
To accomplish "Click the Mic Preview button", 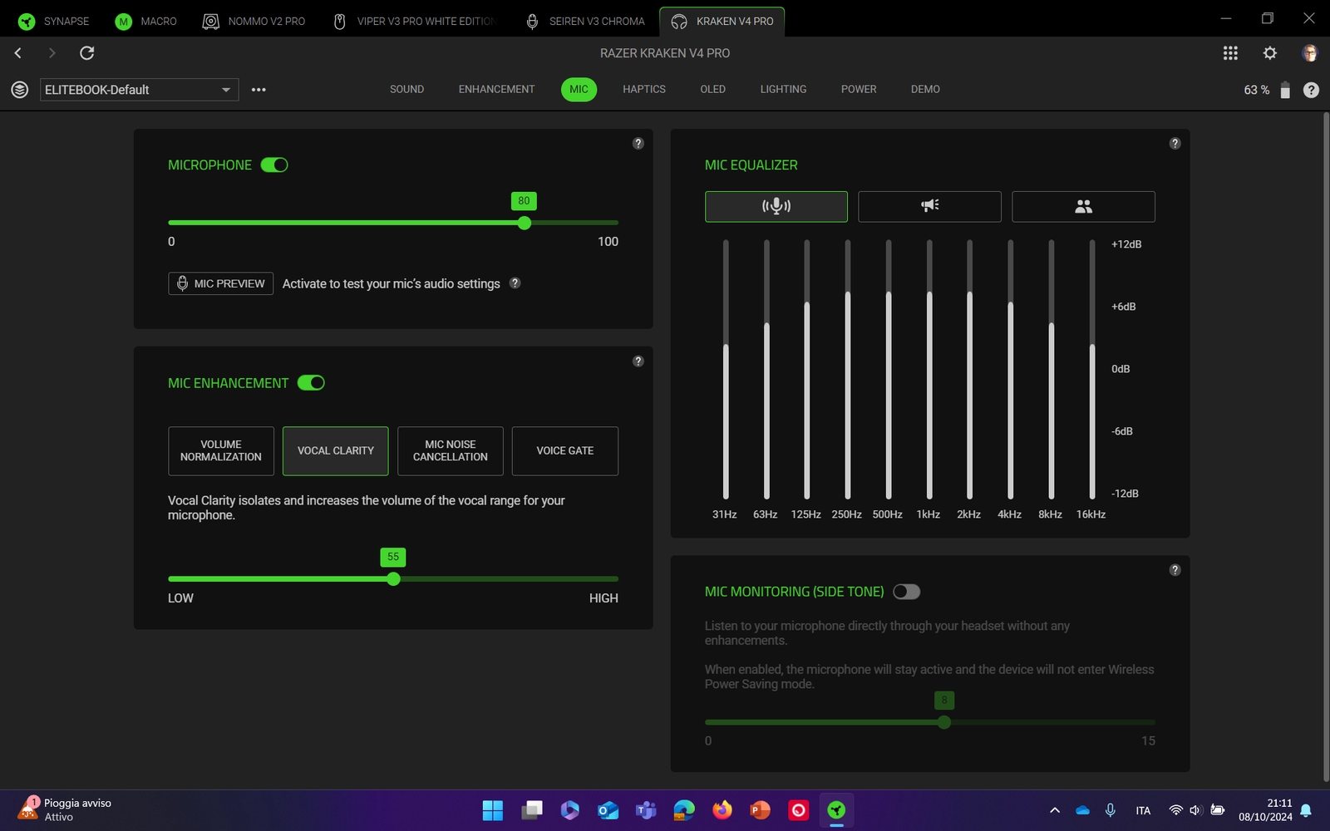I will point(220,283).
